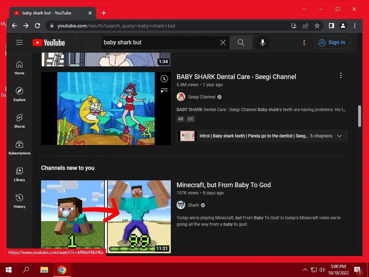Click the magnifier search button

click(241, 43)
